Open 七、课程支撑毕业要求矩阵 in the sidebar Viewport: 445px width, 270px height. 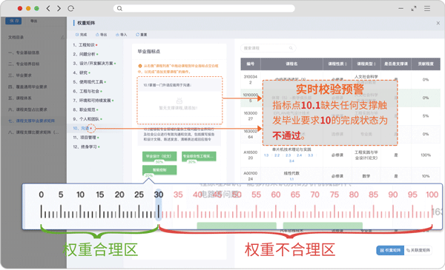tap(31, 121)
